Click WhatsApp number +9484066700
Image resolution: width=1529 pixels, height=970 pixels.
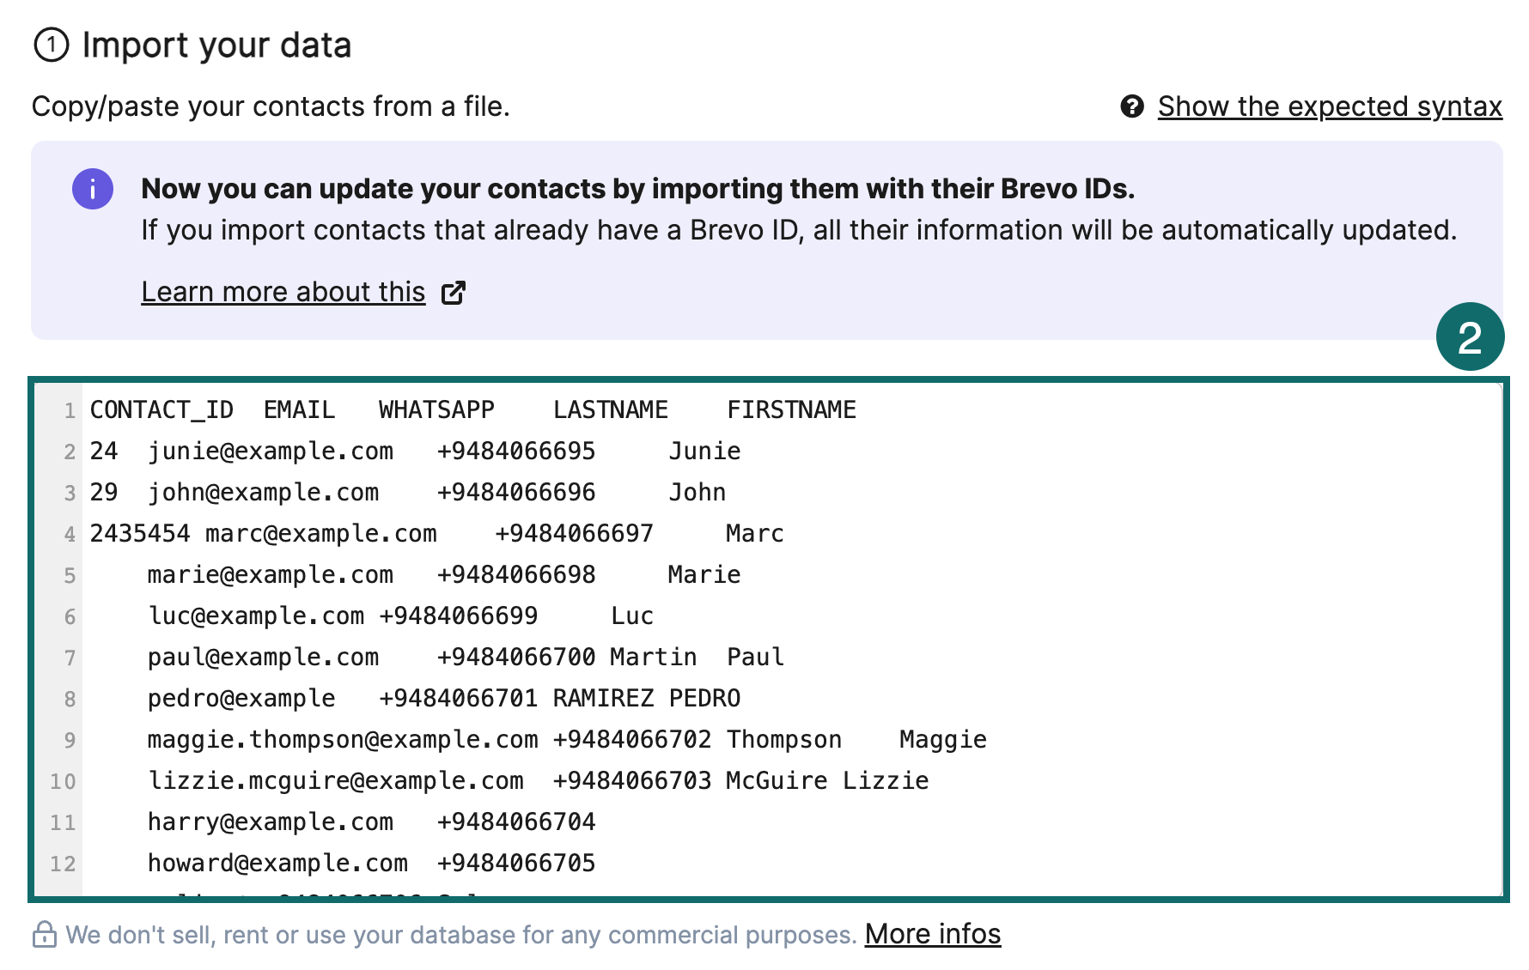click(x=515, y=658)
